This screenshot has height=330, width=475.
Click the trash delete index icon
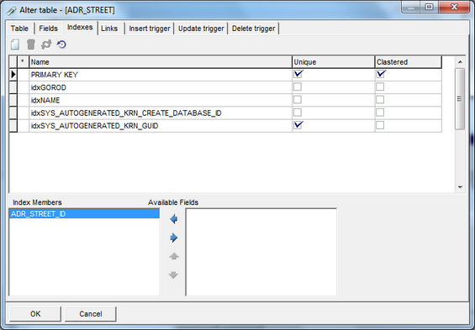30,45
